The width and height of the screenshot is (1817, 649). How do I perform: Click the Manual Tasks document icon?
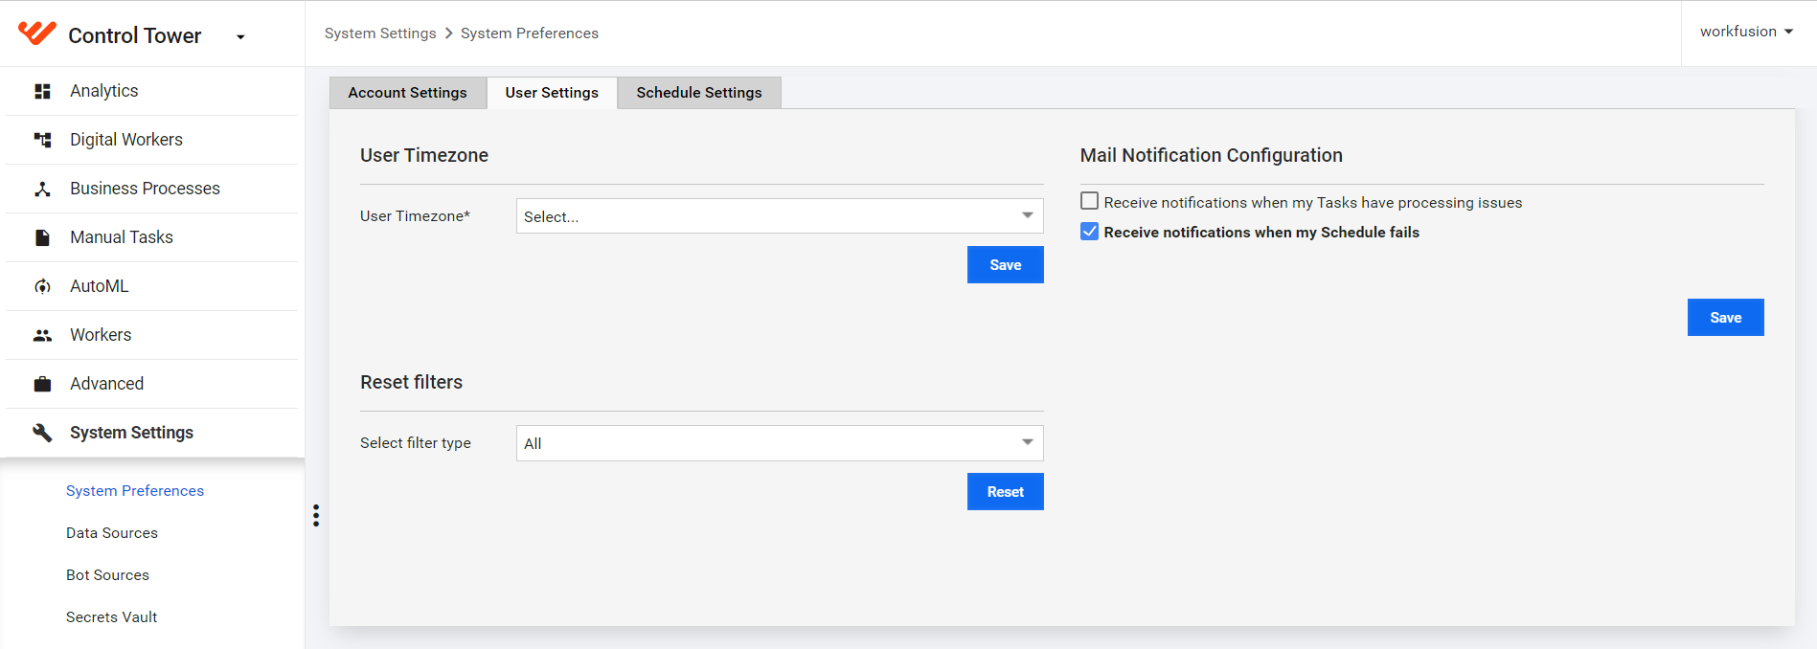coord(42,237)
